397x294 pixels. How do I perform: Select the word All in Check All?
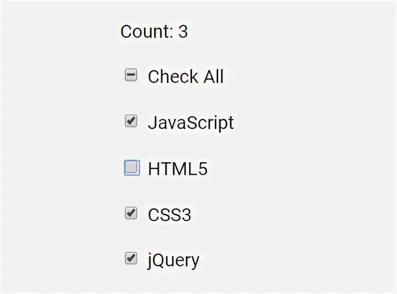coord(214,76)
